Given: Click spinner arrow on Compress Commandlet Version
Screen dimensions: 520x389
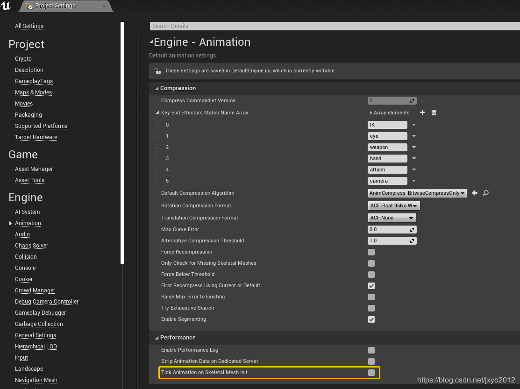Looking at the screenshot, I should 412,101.
